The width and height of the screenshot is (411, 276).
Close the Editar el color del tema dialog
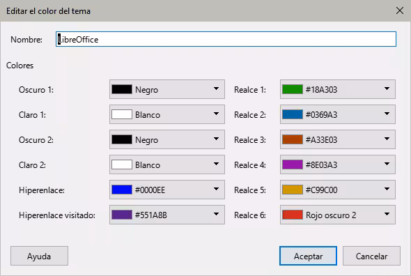tap(400, 10)
